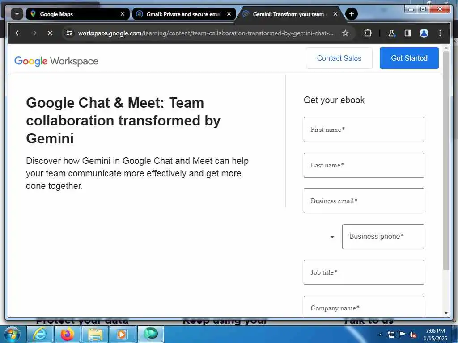Click the Get Started button
The image size is (458, 343).
pos(409,59)
